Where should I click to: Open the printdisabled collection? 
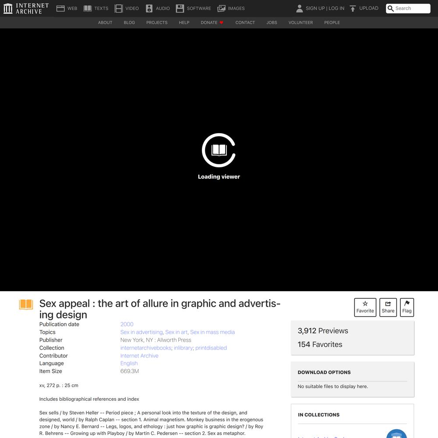coord(211,348)
